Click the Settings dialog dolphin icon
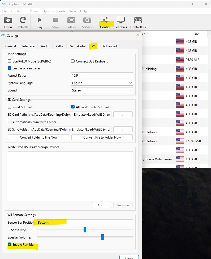211x259 pixels. point(3,35)
